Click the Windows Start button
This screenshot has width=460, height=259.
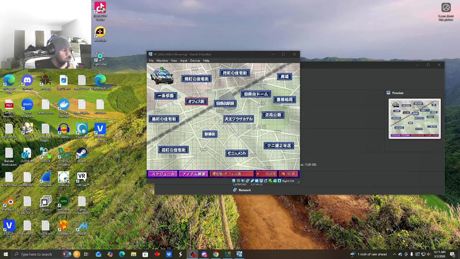coord(5,254)
